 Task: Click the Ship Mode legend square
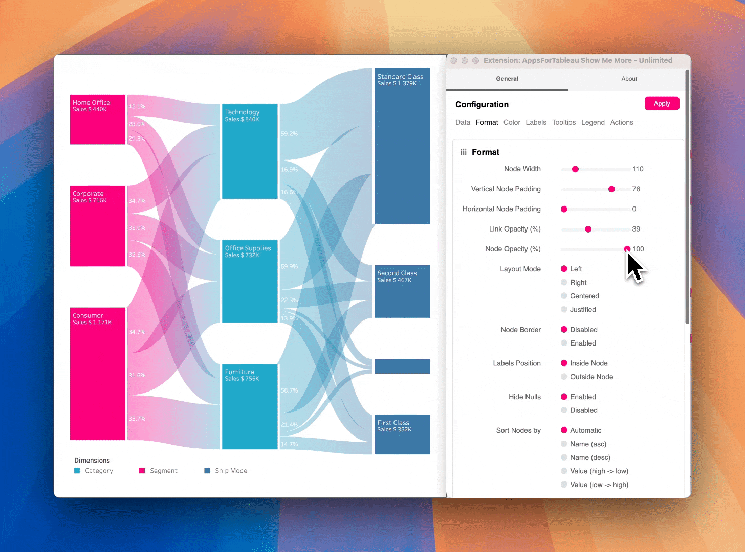207,471
